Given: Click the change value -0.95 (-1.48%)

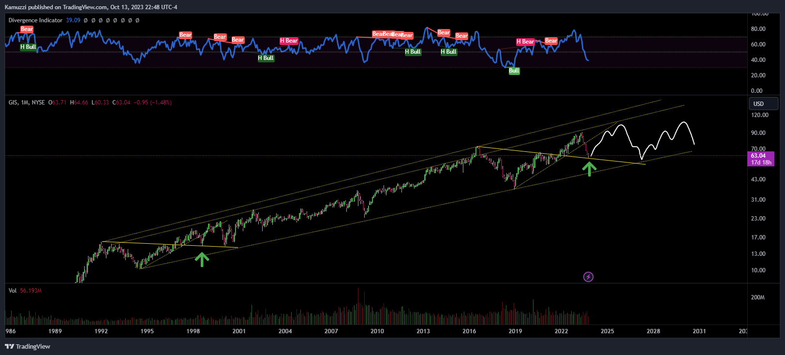Looking at the screenshot, I should pyautogui.click(x=152, y=103).
